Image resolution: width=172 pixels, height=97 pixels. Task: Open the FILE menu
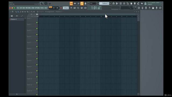pyautogui.click(x=18, y=8)
